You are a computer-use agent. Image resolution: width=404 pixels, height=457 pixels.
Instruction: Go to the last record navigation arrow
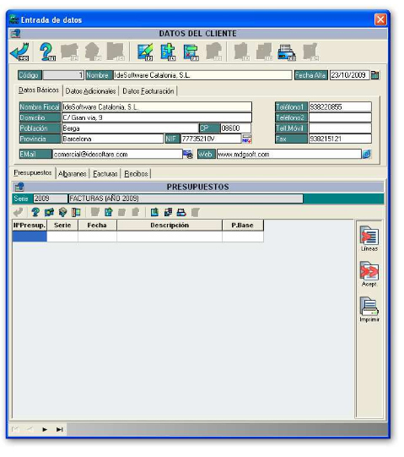coord(60,429)
